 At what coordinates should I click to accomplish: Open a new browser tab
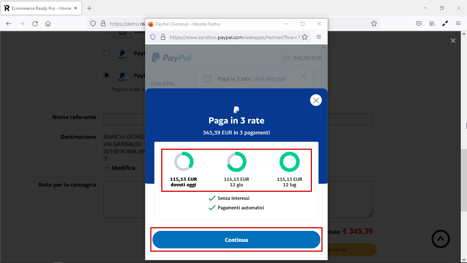[89, 8]
